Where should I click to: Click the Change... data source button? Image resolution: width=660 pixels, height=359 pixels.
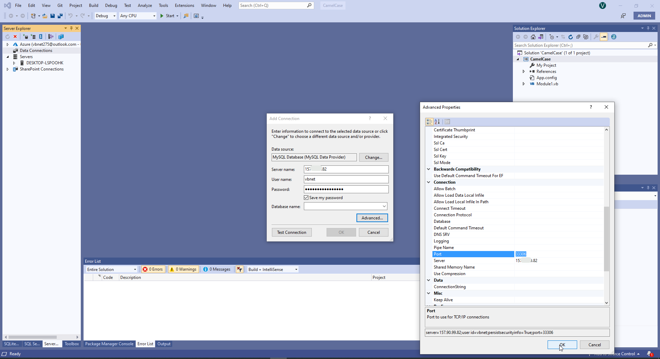pyautogui.click(x=373, y=157)
